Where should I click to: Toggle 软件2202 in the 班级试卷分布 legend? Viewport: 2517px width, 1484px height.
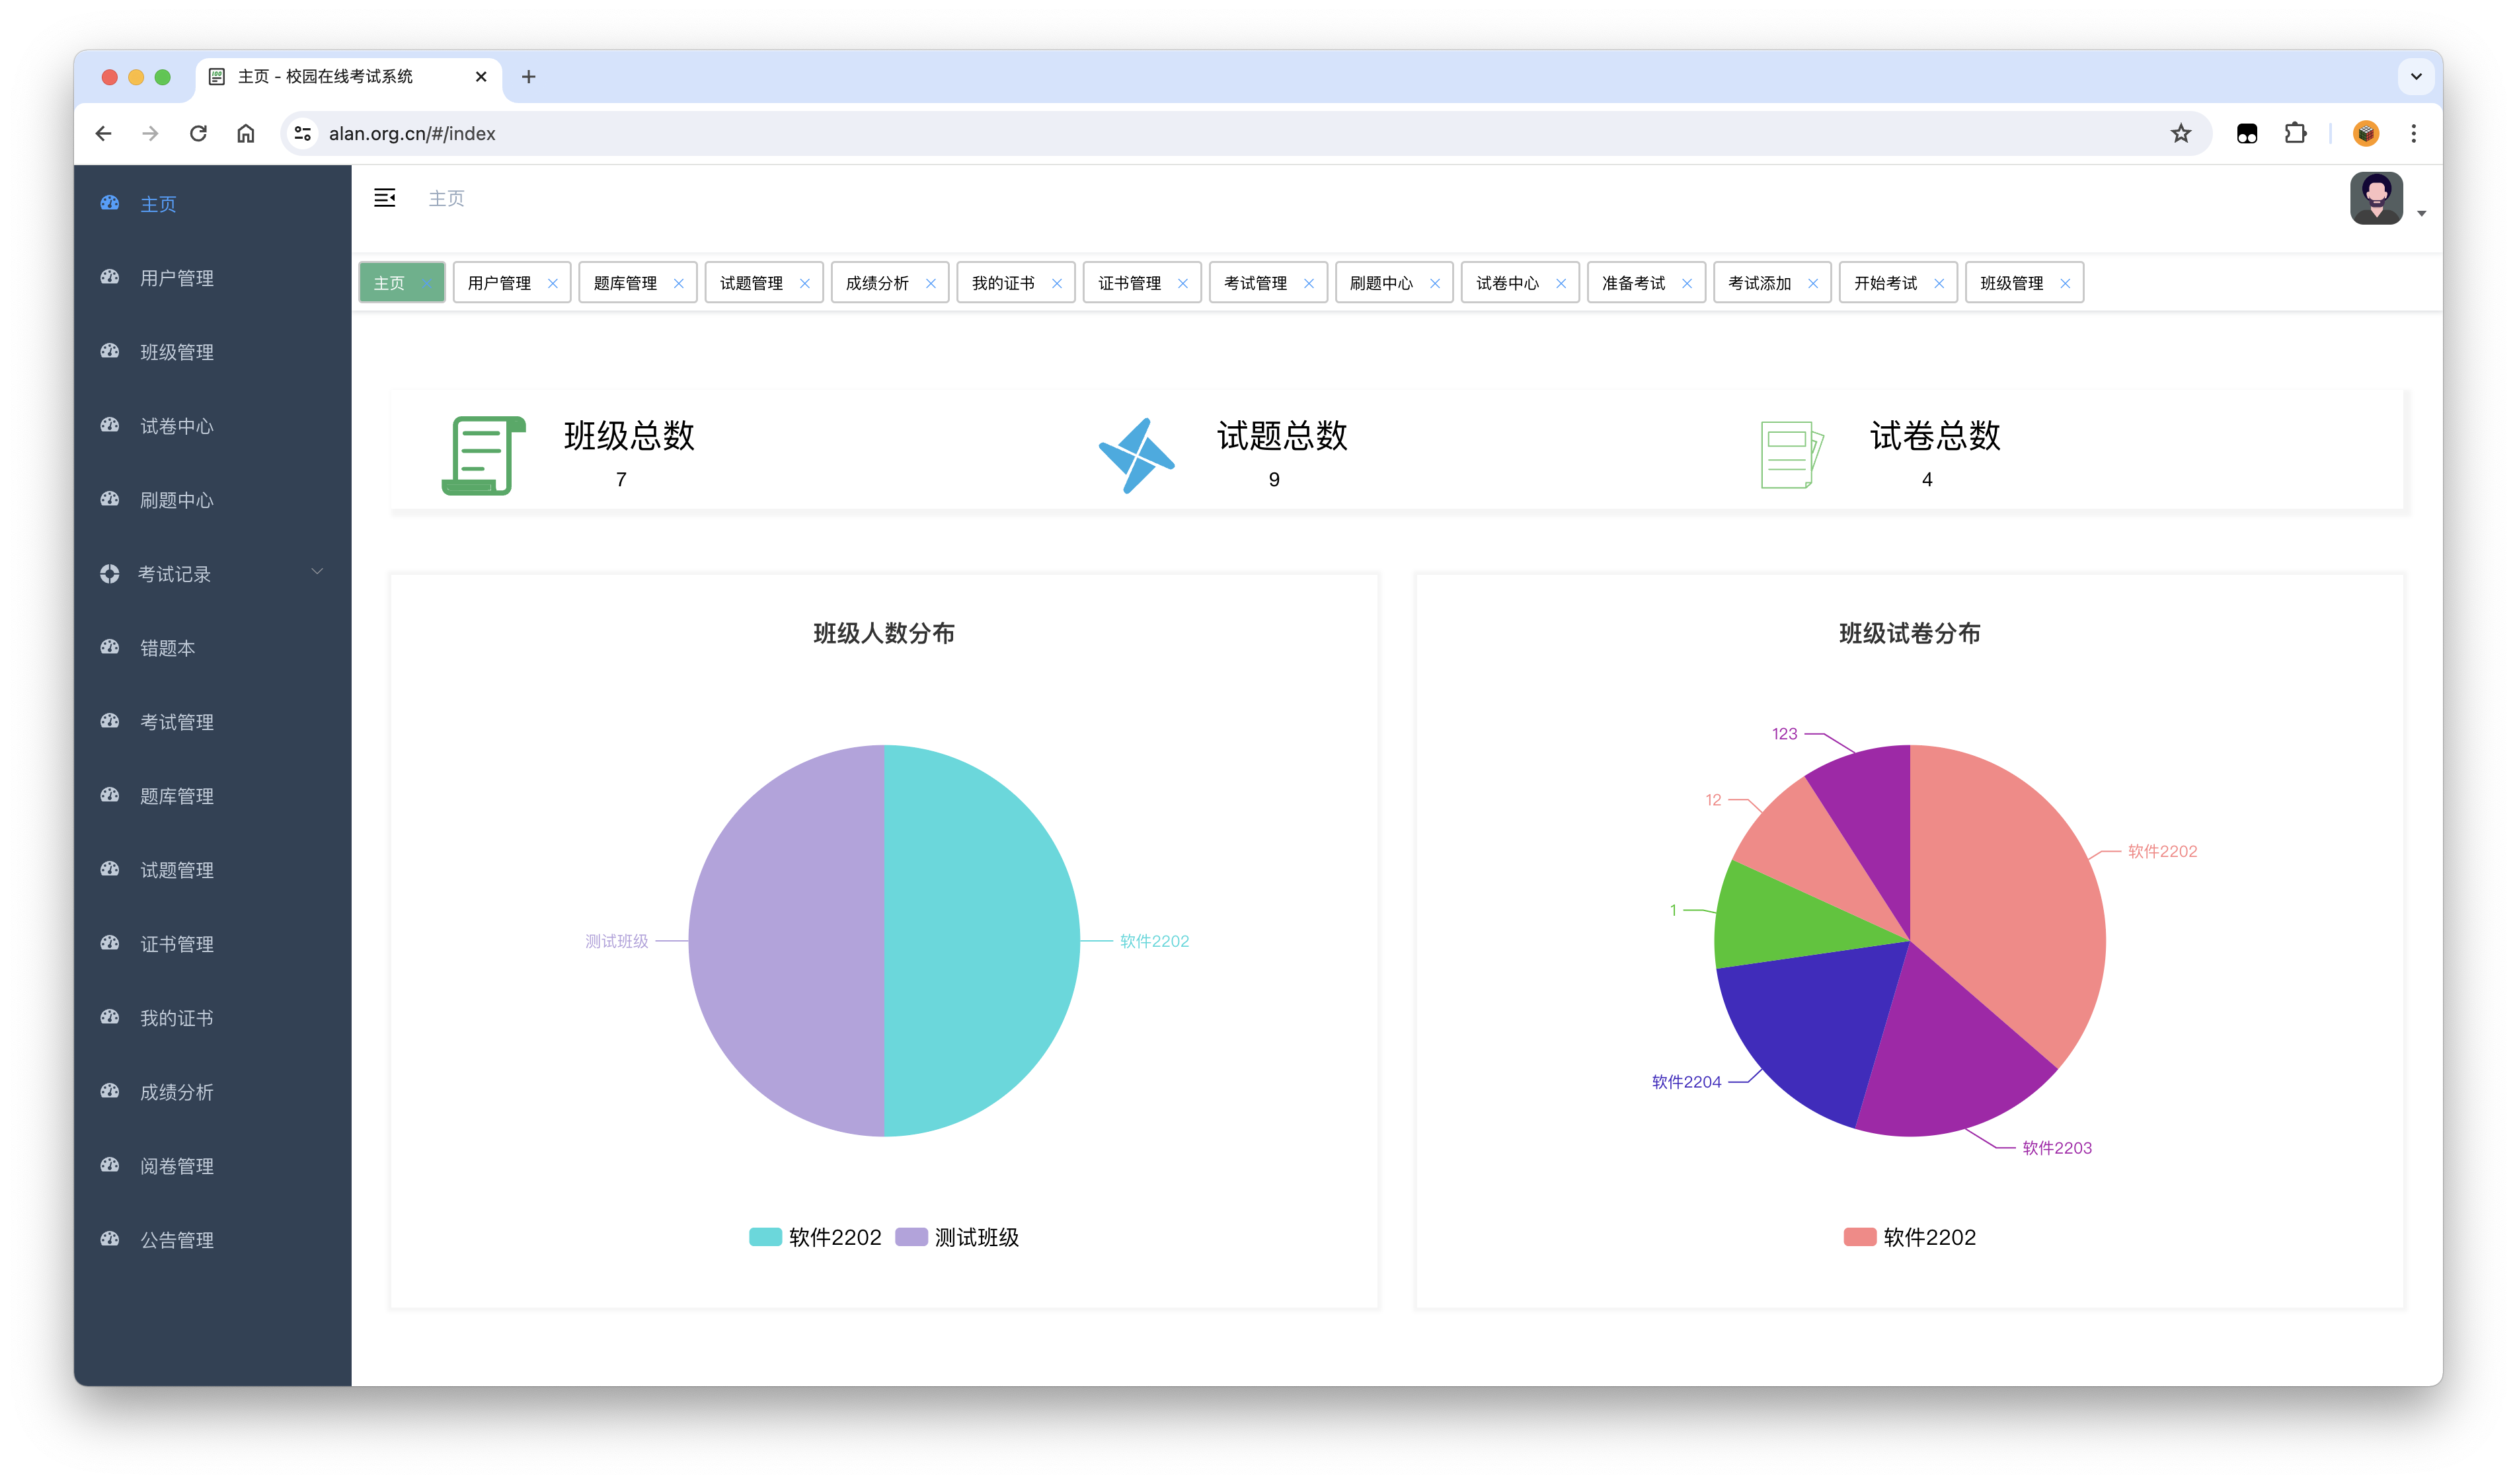tap(1911, 1237)
